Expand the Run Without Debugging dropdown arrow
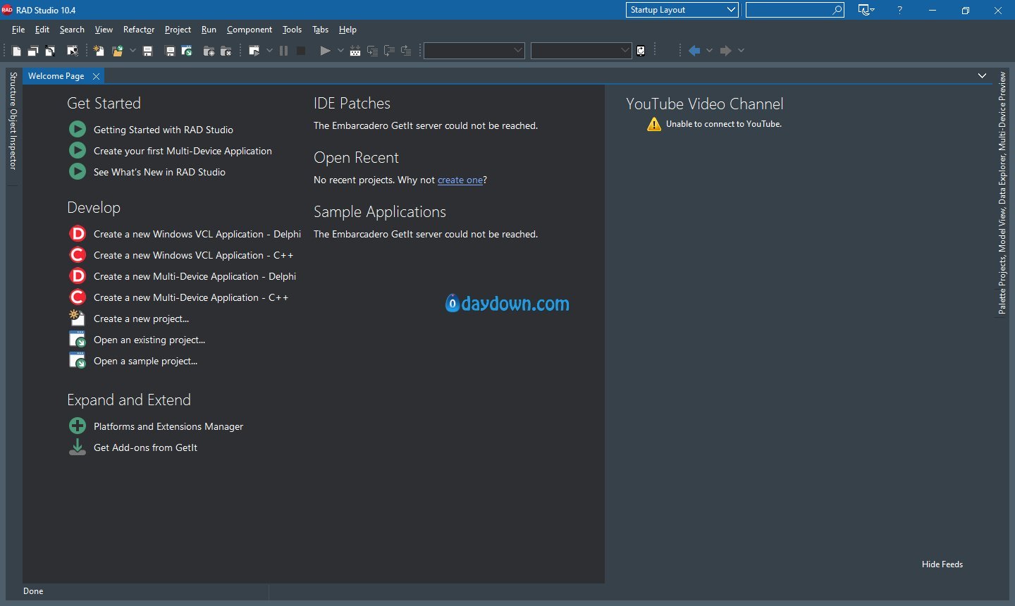The image size is (1015, 606). [269, 51]
